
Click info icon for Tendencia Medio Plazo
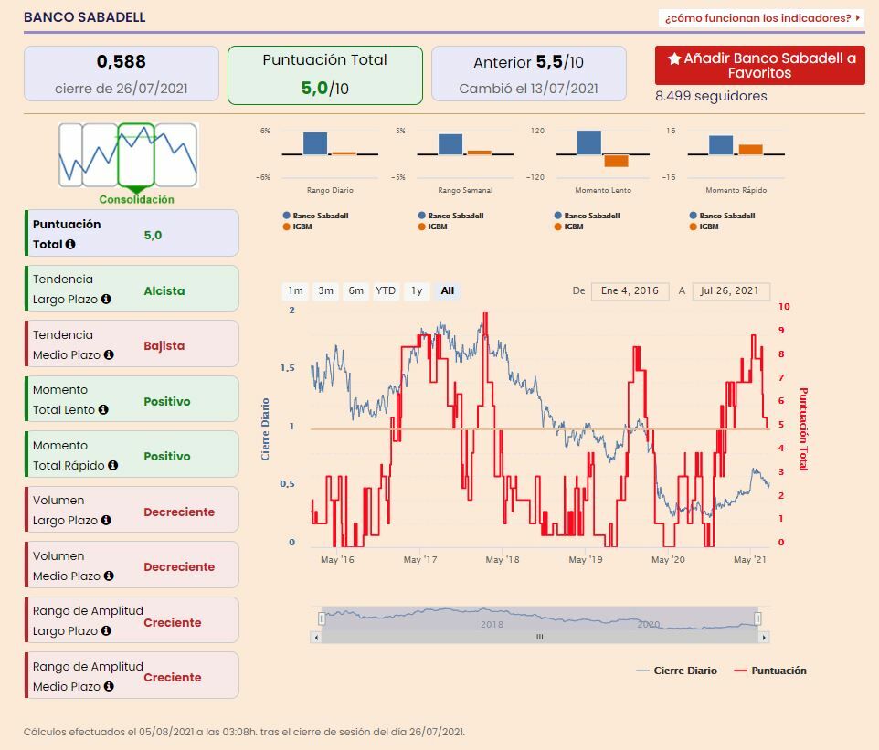109,354
